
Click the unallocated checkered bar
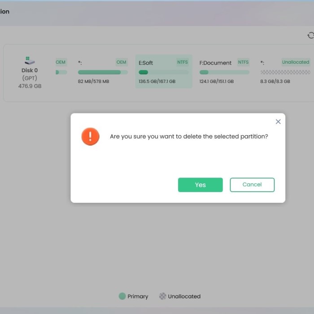point(285,72)
